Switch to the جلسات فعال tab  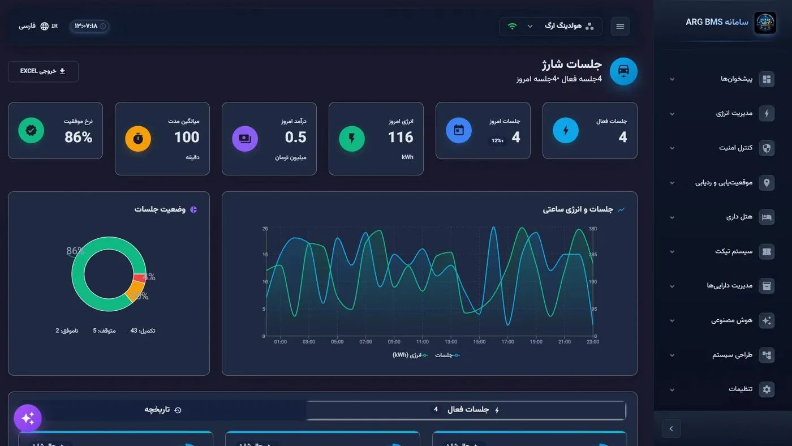coord(466,410)
